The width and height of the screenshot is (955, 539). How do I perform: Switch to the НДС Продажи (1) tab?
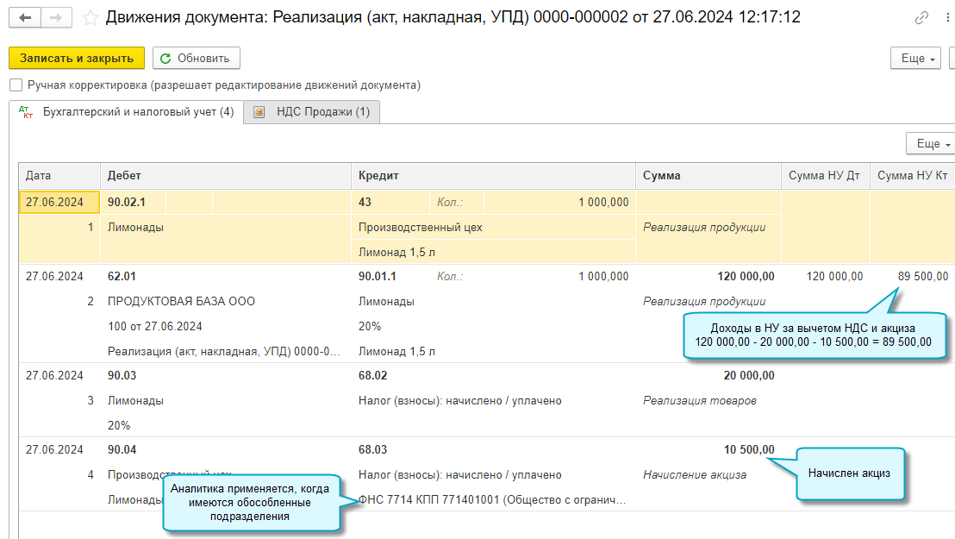[x=312, y=112]
